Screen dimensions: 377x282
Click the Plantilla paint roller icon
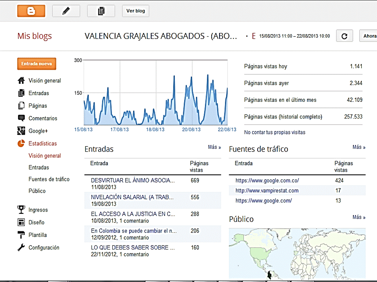pos(21,235)
